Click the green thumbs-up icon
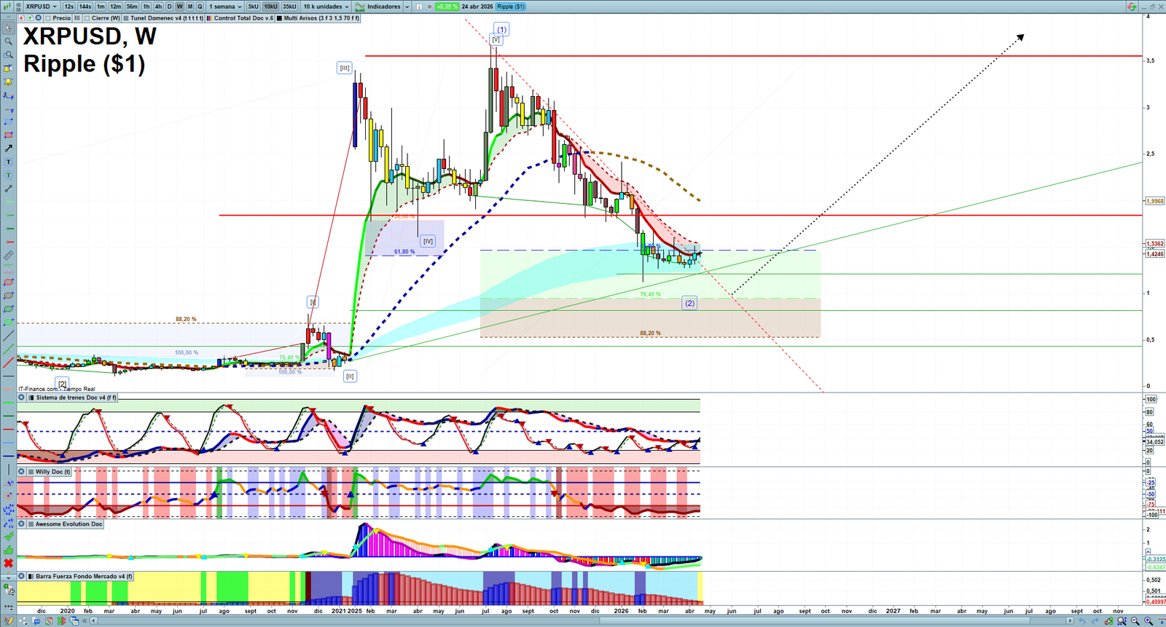The image size is (1166, 627). pos(9,551)
